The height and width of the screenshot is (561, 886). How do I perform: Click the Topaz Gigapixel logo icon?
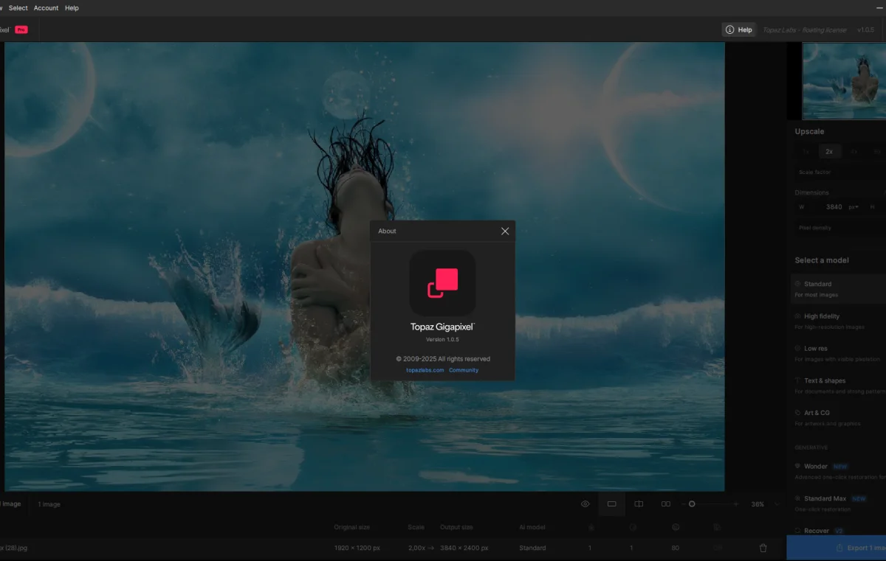pyautogui.click(x=442, y=283)
